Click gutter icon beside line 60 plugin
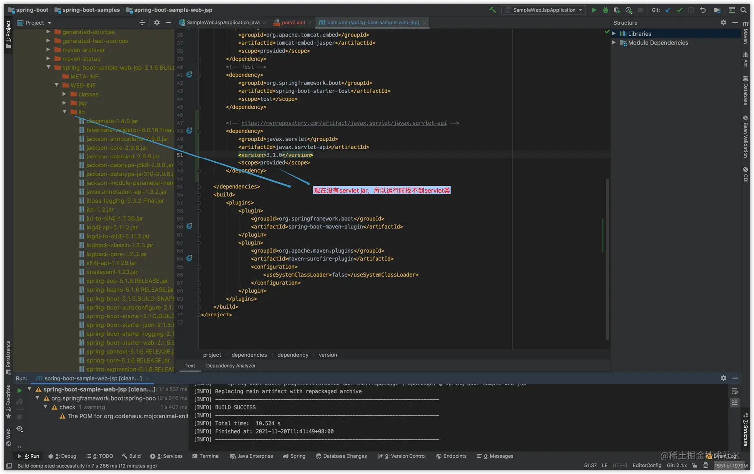Screen dimensions: 754x474 tap(189, 226)
